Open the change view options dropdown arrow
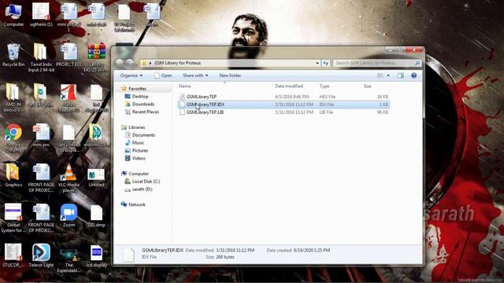Viewport: 504px width, 283px height. (x=388, y=75)
